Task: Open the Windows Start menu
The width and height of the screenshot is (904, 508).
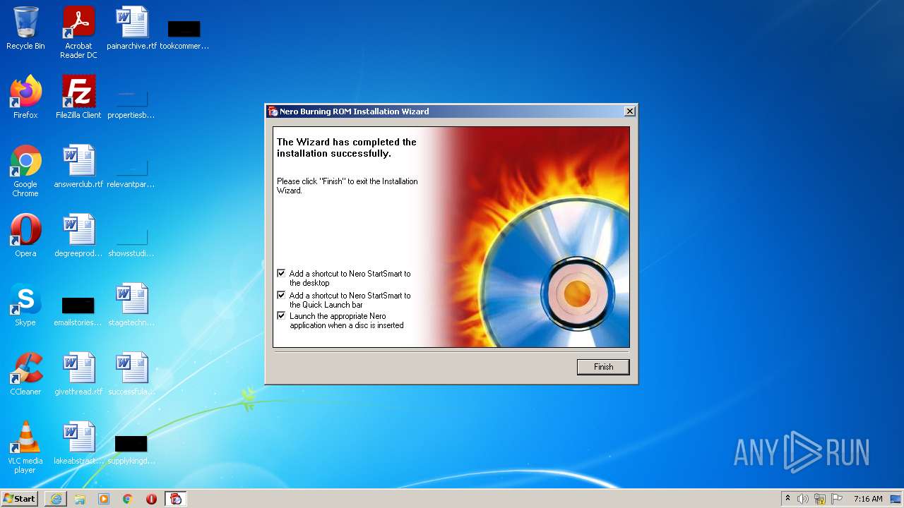Action: coord(20,498)
